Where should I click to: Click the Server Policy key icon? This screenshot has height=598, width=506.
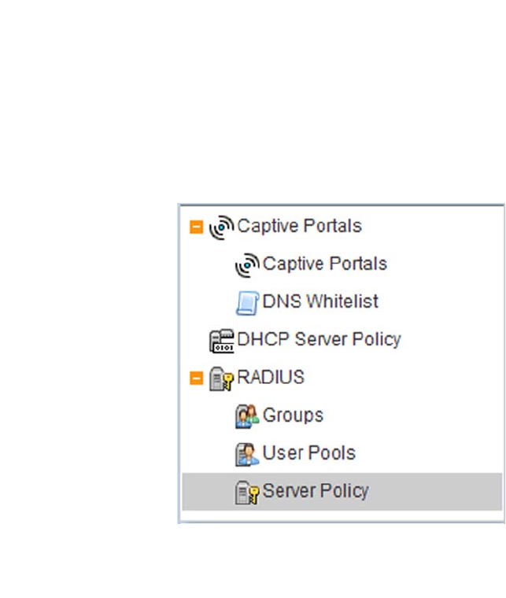[247, 493]
